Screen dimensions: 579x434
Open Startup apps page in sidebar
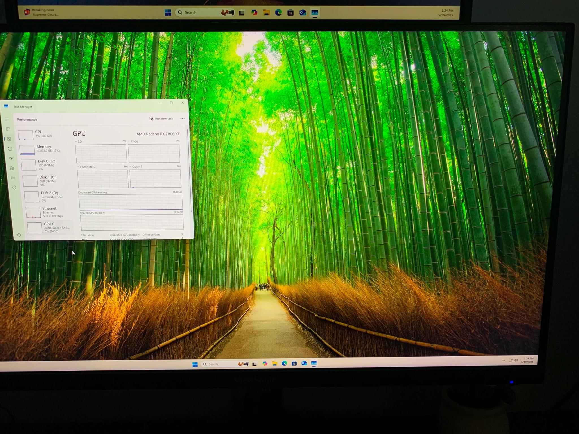(x=11, y=158)
